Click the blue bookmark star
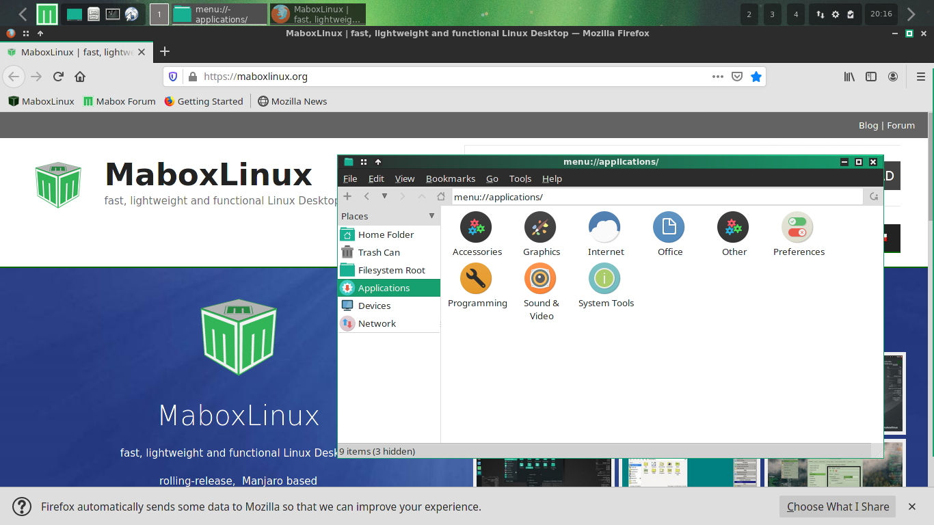Viewport: 934px width, 525px height. (x=756, y=77)
